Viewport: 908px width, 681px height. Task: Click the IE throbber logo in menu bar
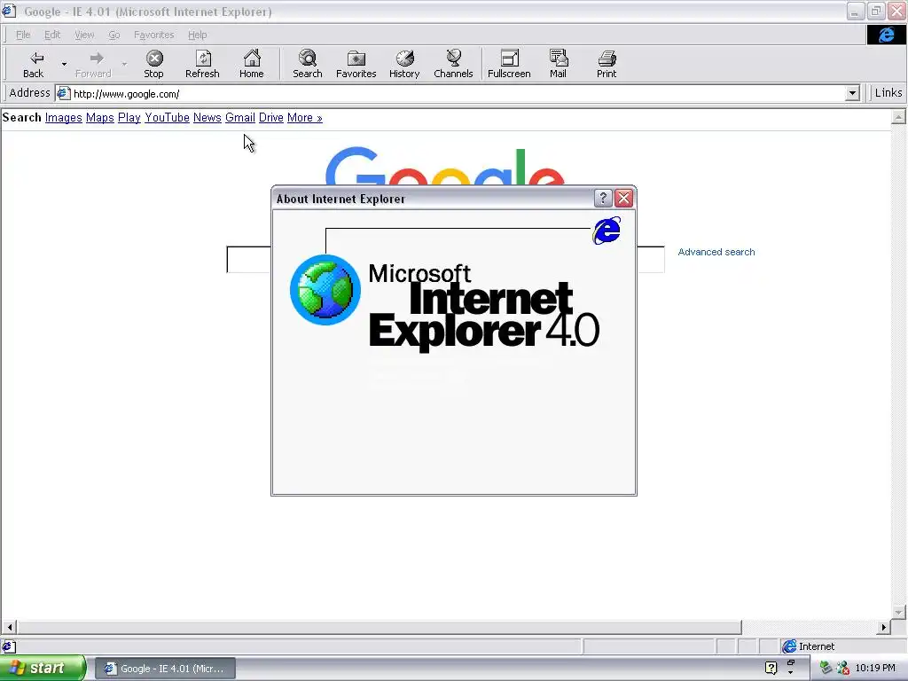(886, 35)
